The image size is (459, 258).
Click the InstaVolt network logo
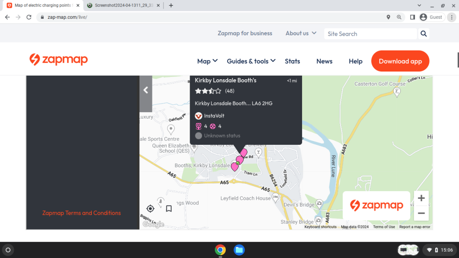pos(198,116)
